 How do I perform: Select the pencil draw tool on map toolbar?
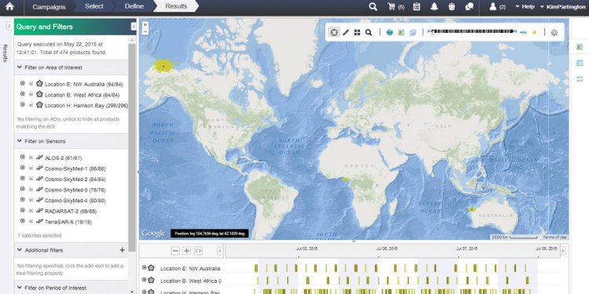click(346, 32)
